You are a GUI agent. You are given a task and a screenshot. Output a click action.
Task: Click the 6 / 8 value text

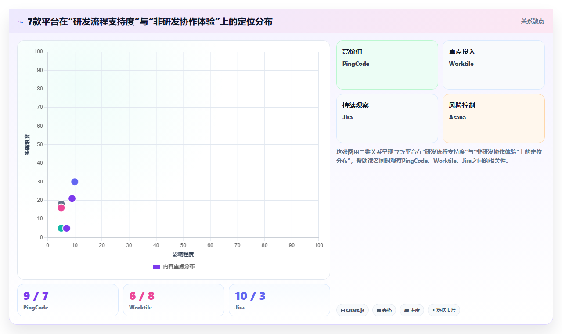click(142, 296)
